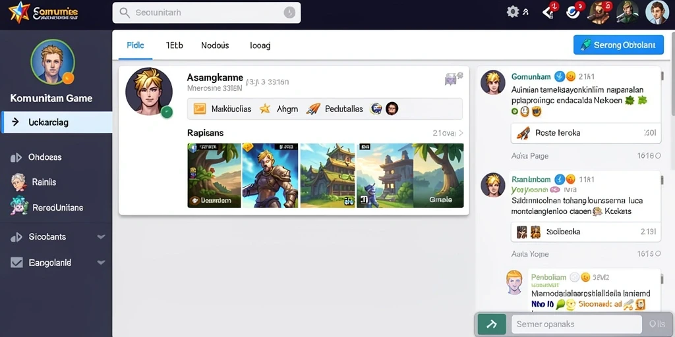Open the armored knight thumbnail
The width and height of the screenshot is (675, 337).
click(271, 175)
